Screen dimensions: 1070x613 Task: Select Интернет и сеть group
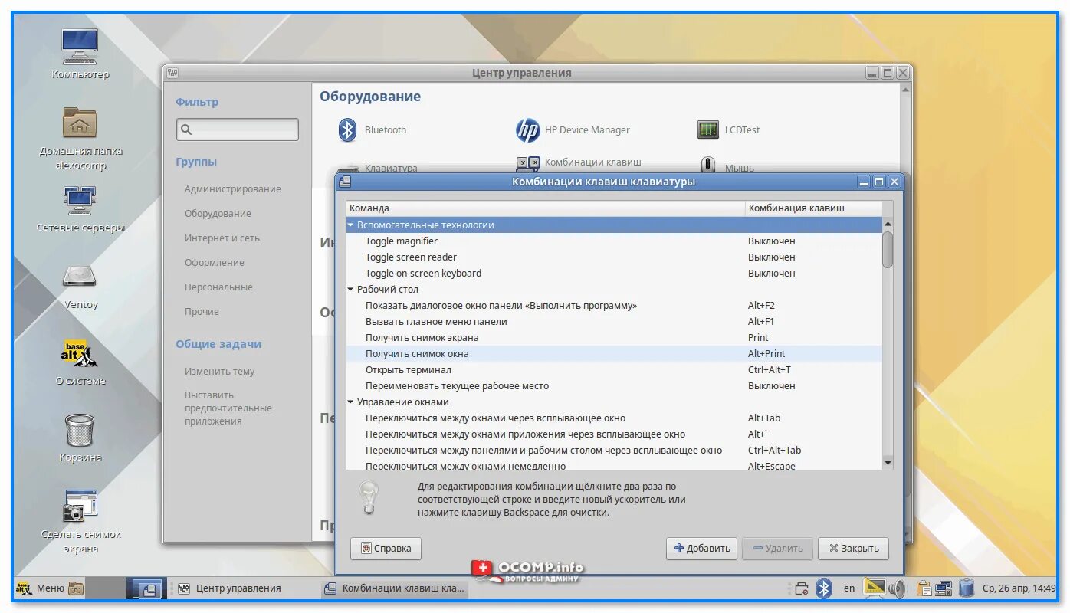[x=222, y=238]
